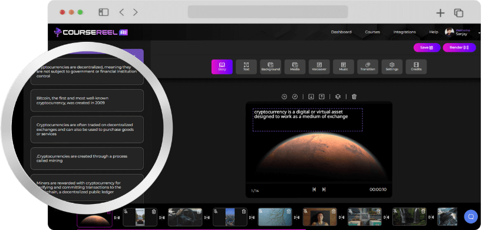This screenshot has width=482, height=230.
Task: Expand the account dropdown arrow beside Sanjay
Action: [479, 32]
